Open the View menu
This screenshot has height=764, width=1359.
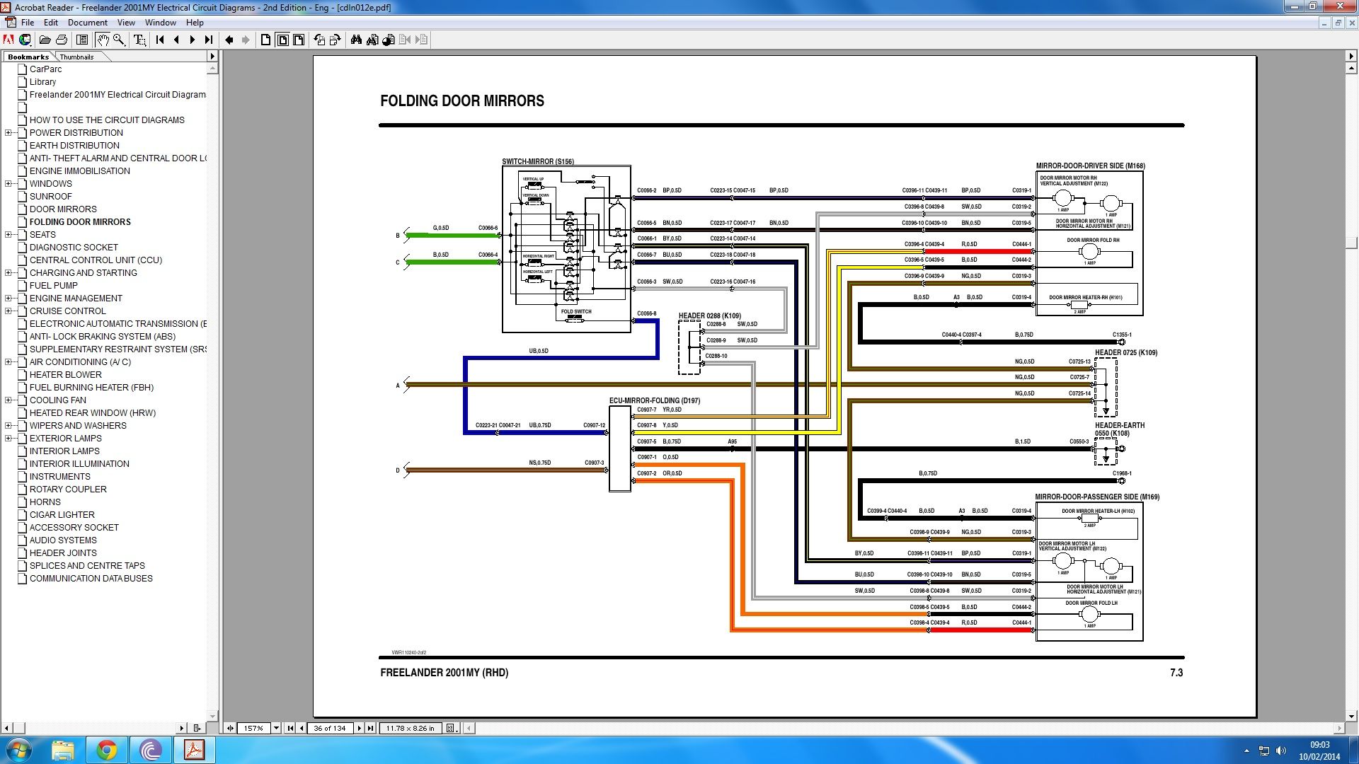tap(126, 23)
